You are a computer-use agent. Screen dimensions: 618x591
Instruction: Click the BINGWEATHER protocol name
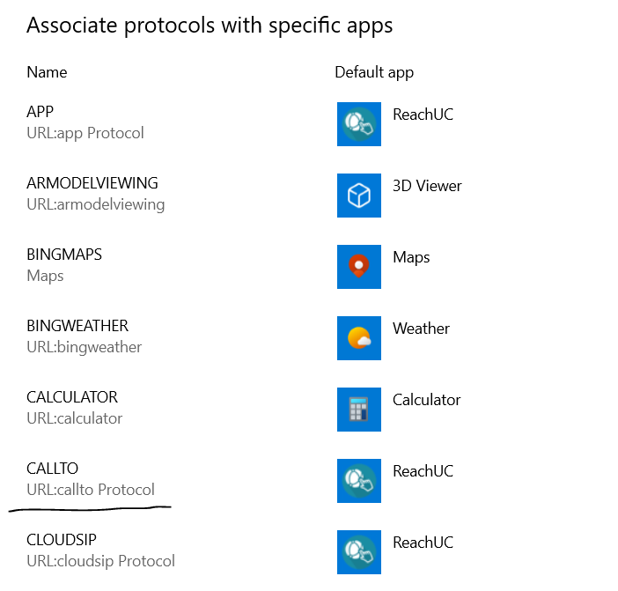(77, 326)
